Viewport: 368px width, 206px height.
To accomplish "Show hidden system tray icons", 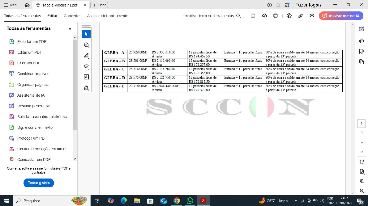I will [296, 201].
